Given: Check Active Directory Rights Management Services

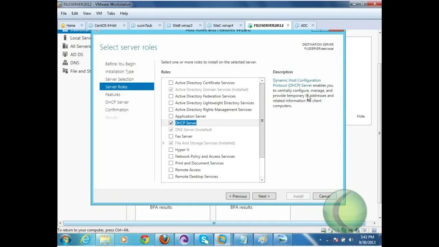Looking at the screenshot, I should coord(171,109).
